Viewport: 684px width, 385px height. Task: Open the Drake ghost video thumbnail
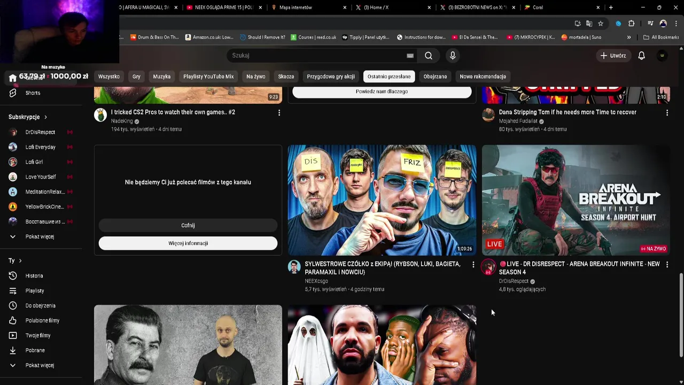(x=382, y=345)
